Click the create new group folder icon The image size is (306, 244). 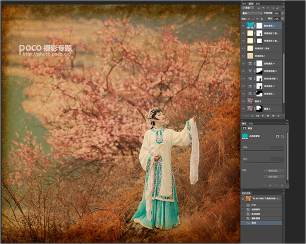pyautogui.click(x=268, y=116)
